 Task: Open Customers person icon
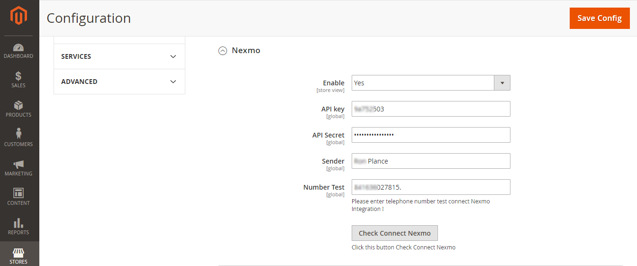coord(18,134)
